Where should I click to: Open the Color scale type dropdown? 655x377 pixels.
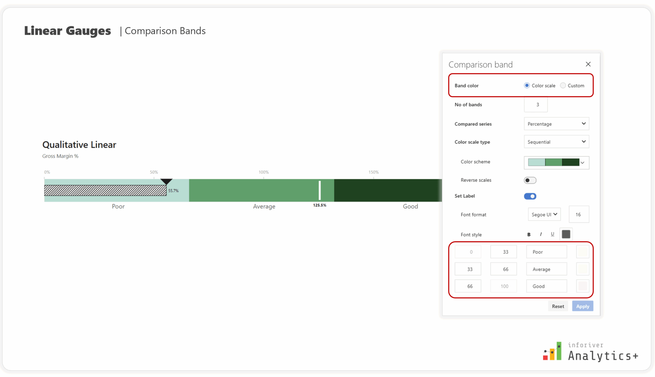coord(556,142)
